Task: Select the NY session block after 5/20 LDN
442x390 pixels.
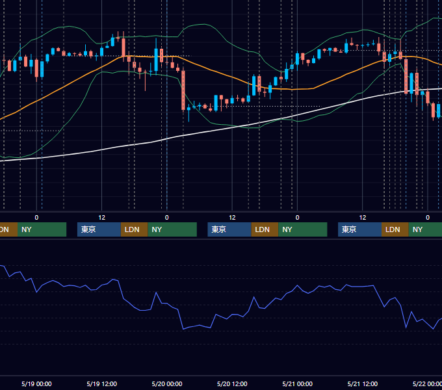Action: tap(303, 229)
